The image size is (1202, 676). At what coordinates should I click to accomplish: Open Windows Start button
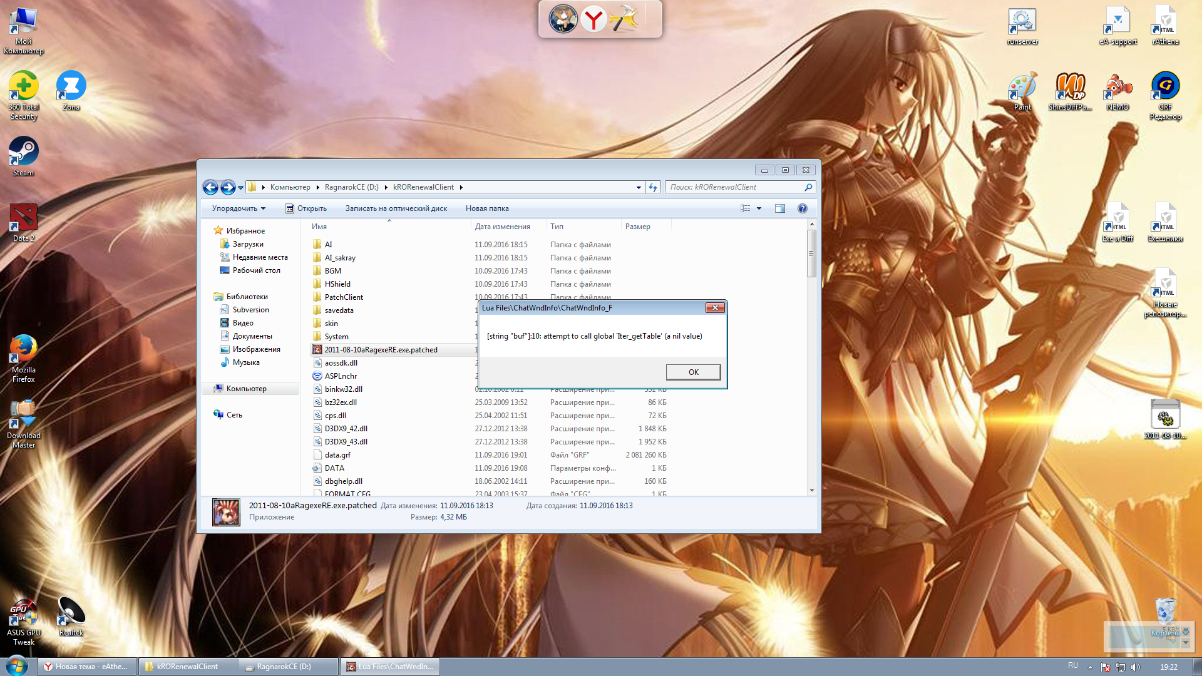[x=17, y=665]
